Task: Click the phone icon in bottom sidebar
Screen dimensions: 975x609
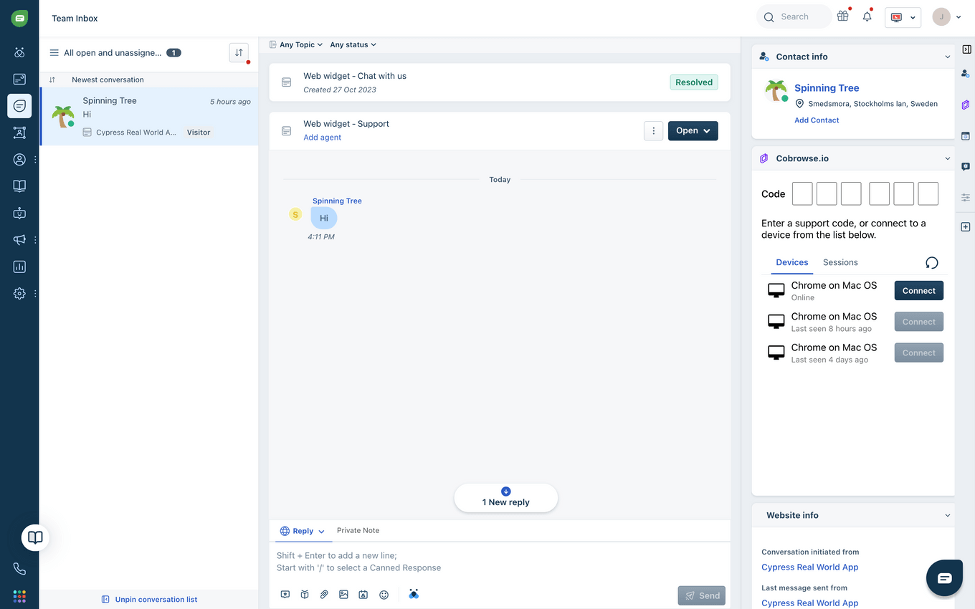Action: (x=19, y=569)
